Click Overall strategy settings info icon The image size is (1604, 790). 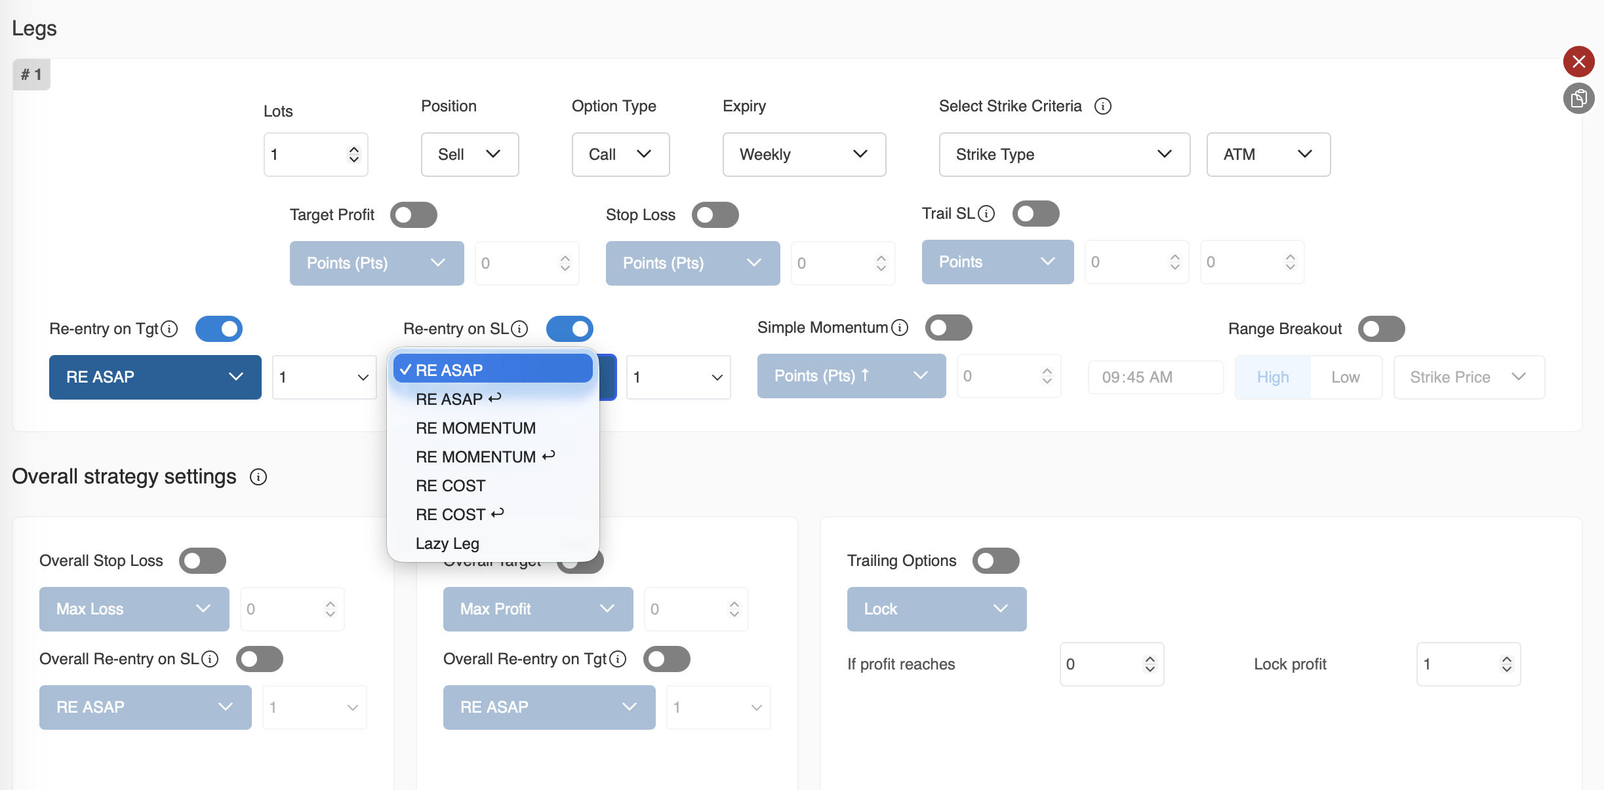[x=258, y=477]
